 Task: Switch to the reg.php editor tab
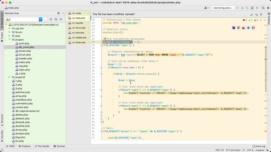pos(78,23)
